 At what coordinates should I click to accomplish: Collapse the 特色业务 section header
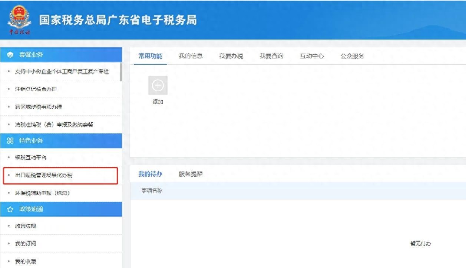click(61, 141)
